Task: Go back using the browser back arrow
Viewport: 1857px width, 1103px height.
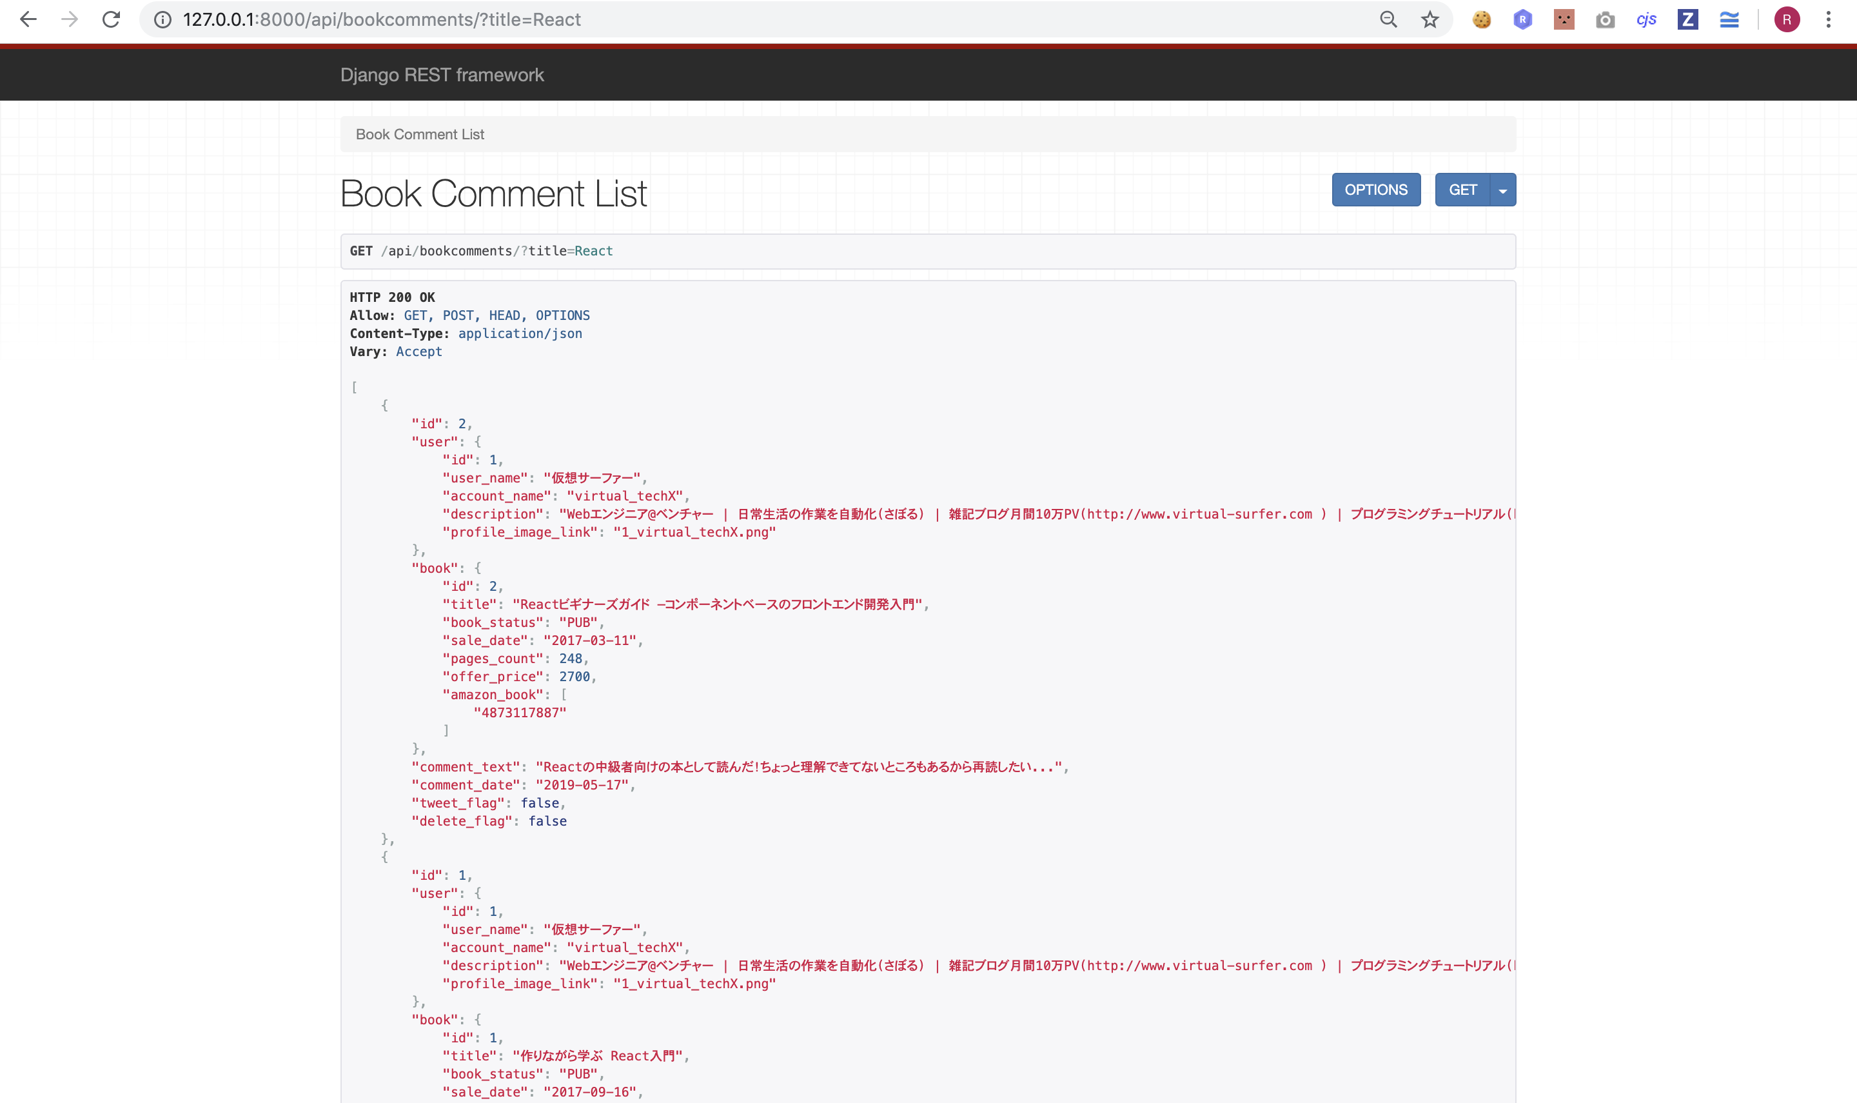Action: (28, 19)
